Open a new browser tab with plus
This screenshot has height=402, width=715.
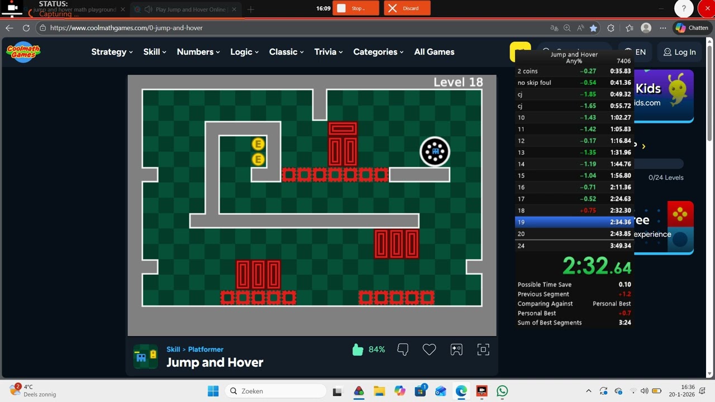(251, 9)
